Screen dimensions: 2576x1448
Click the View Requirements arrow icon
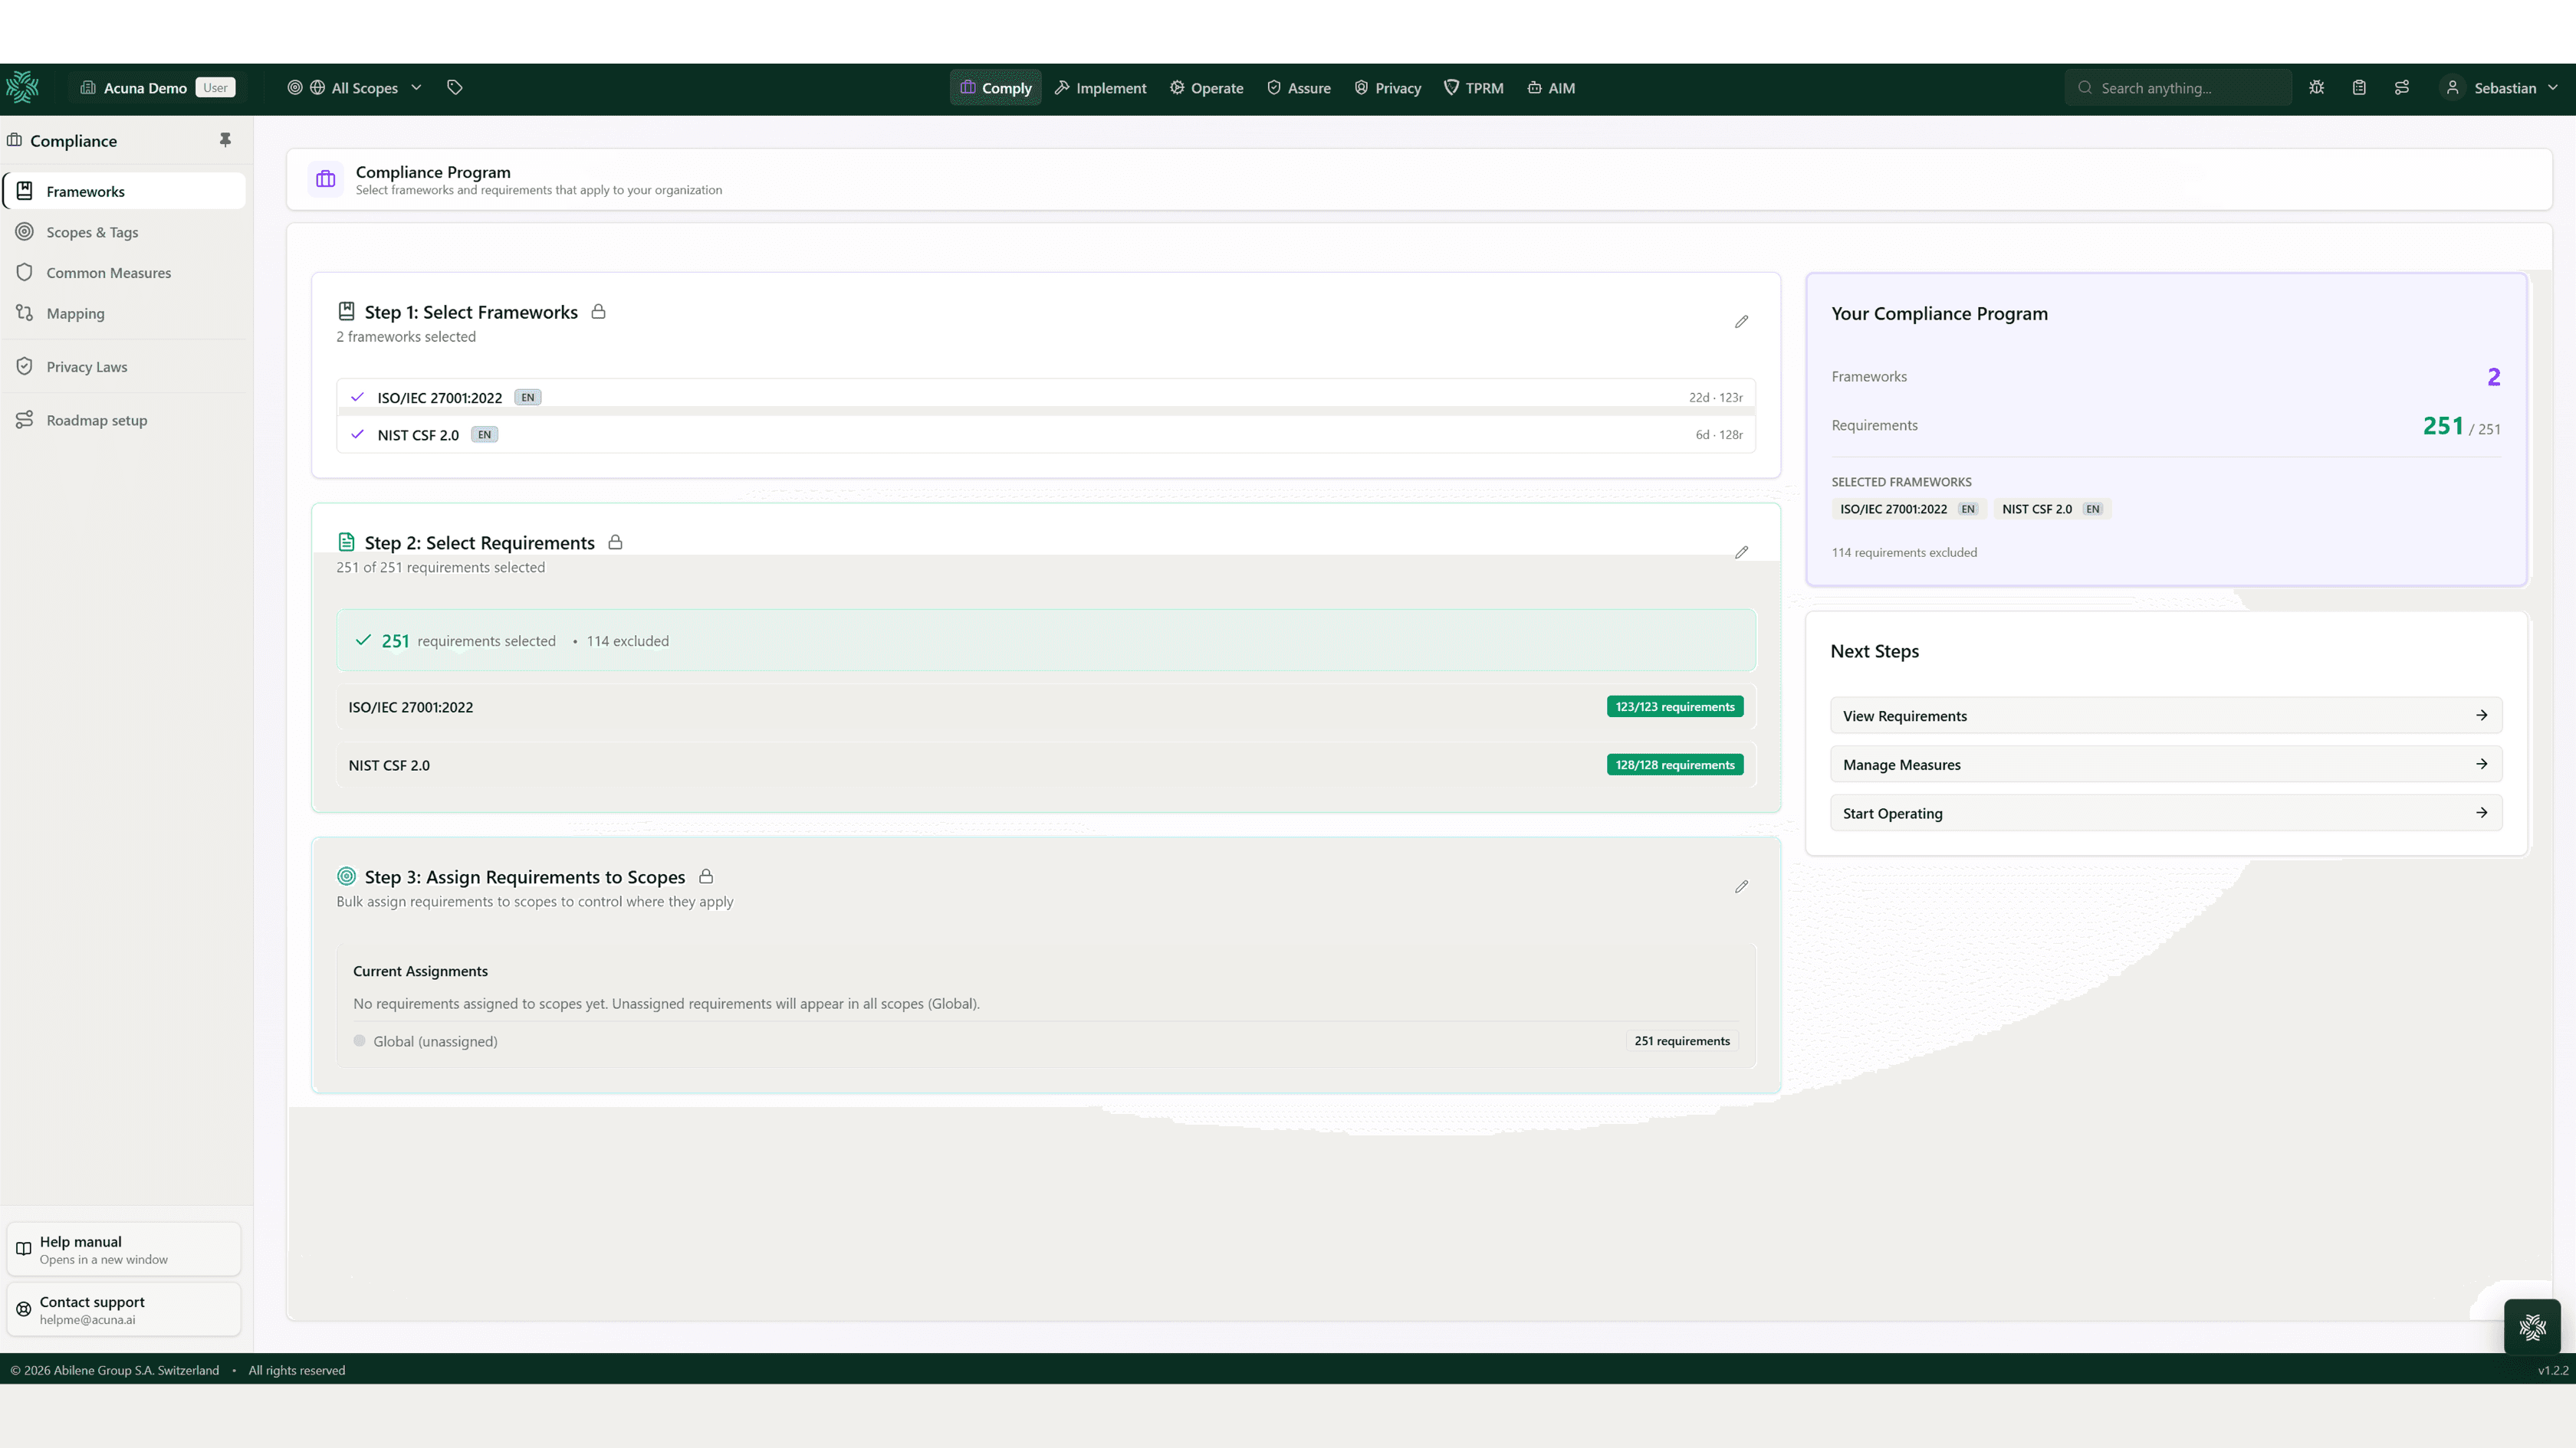tap(2481, 716)
